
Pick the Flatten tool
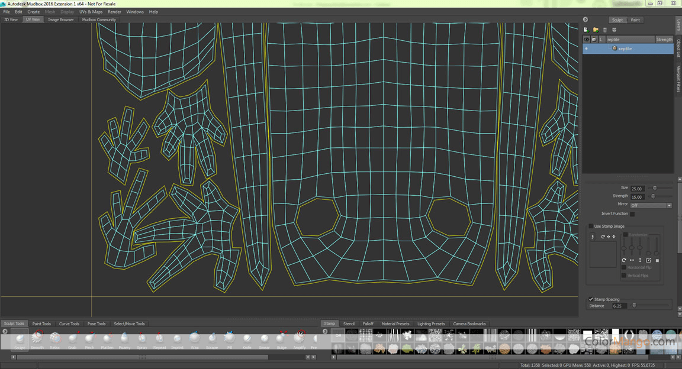tap(107, 339)
